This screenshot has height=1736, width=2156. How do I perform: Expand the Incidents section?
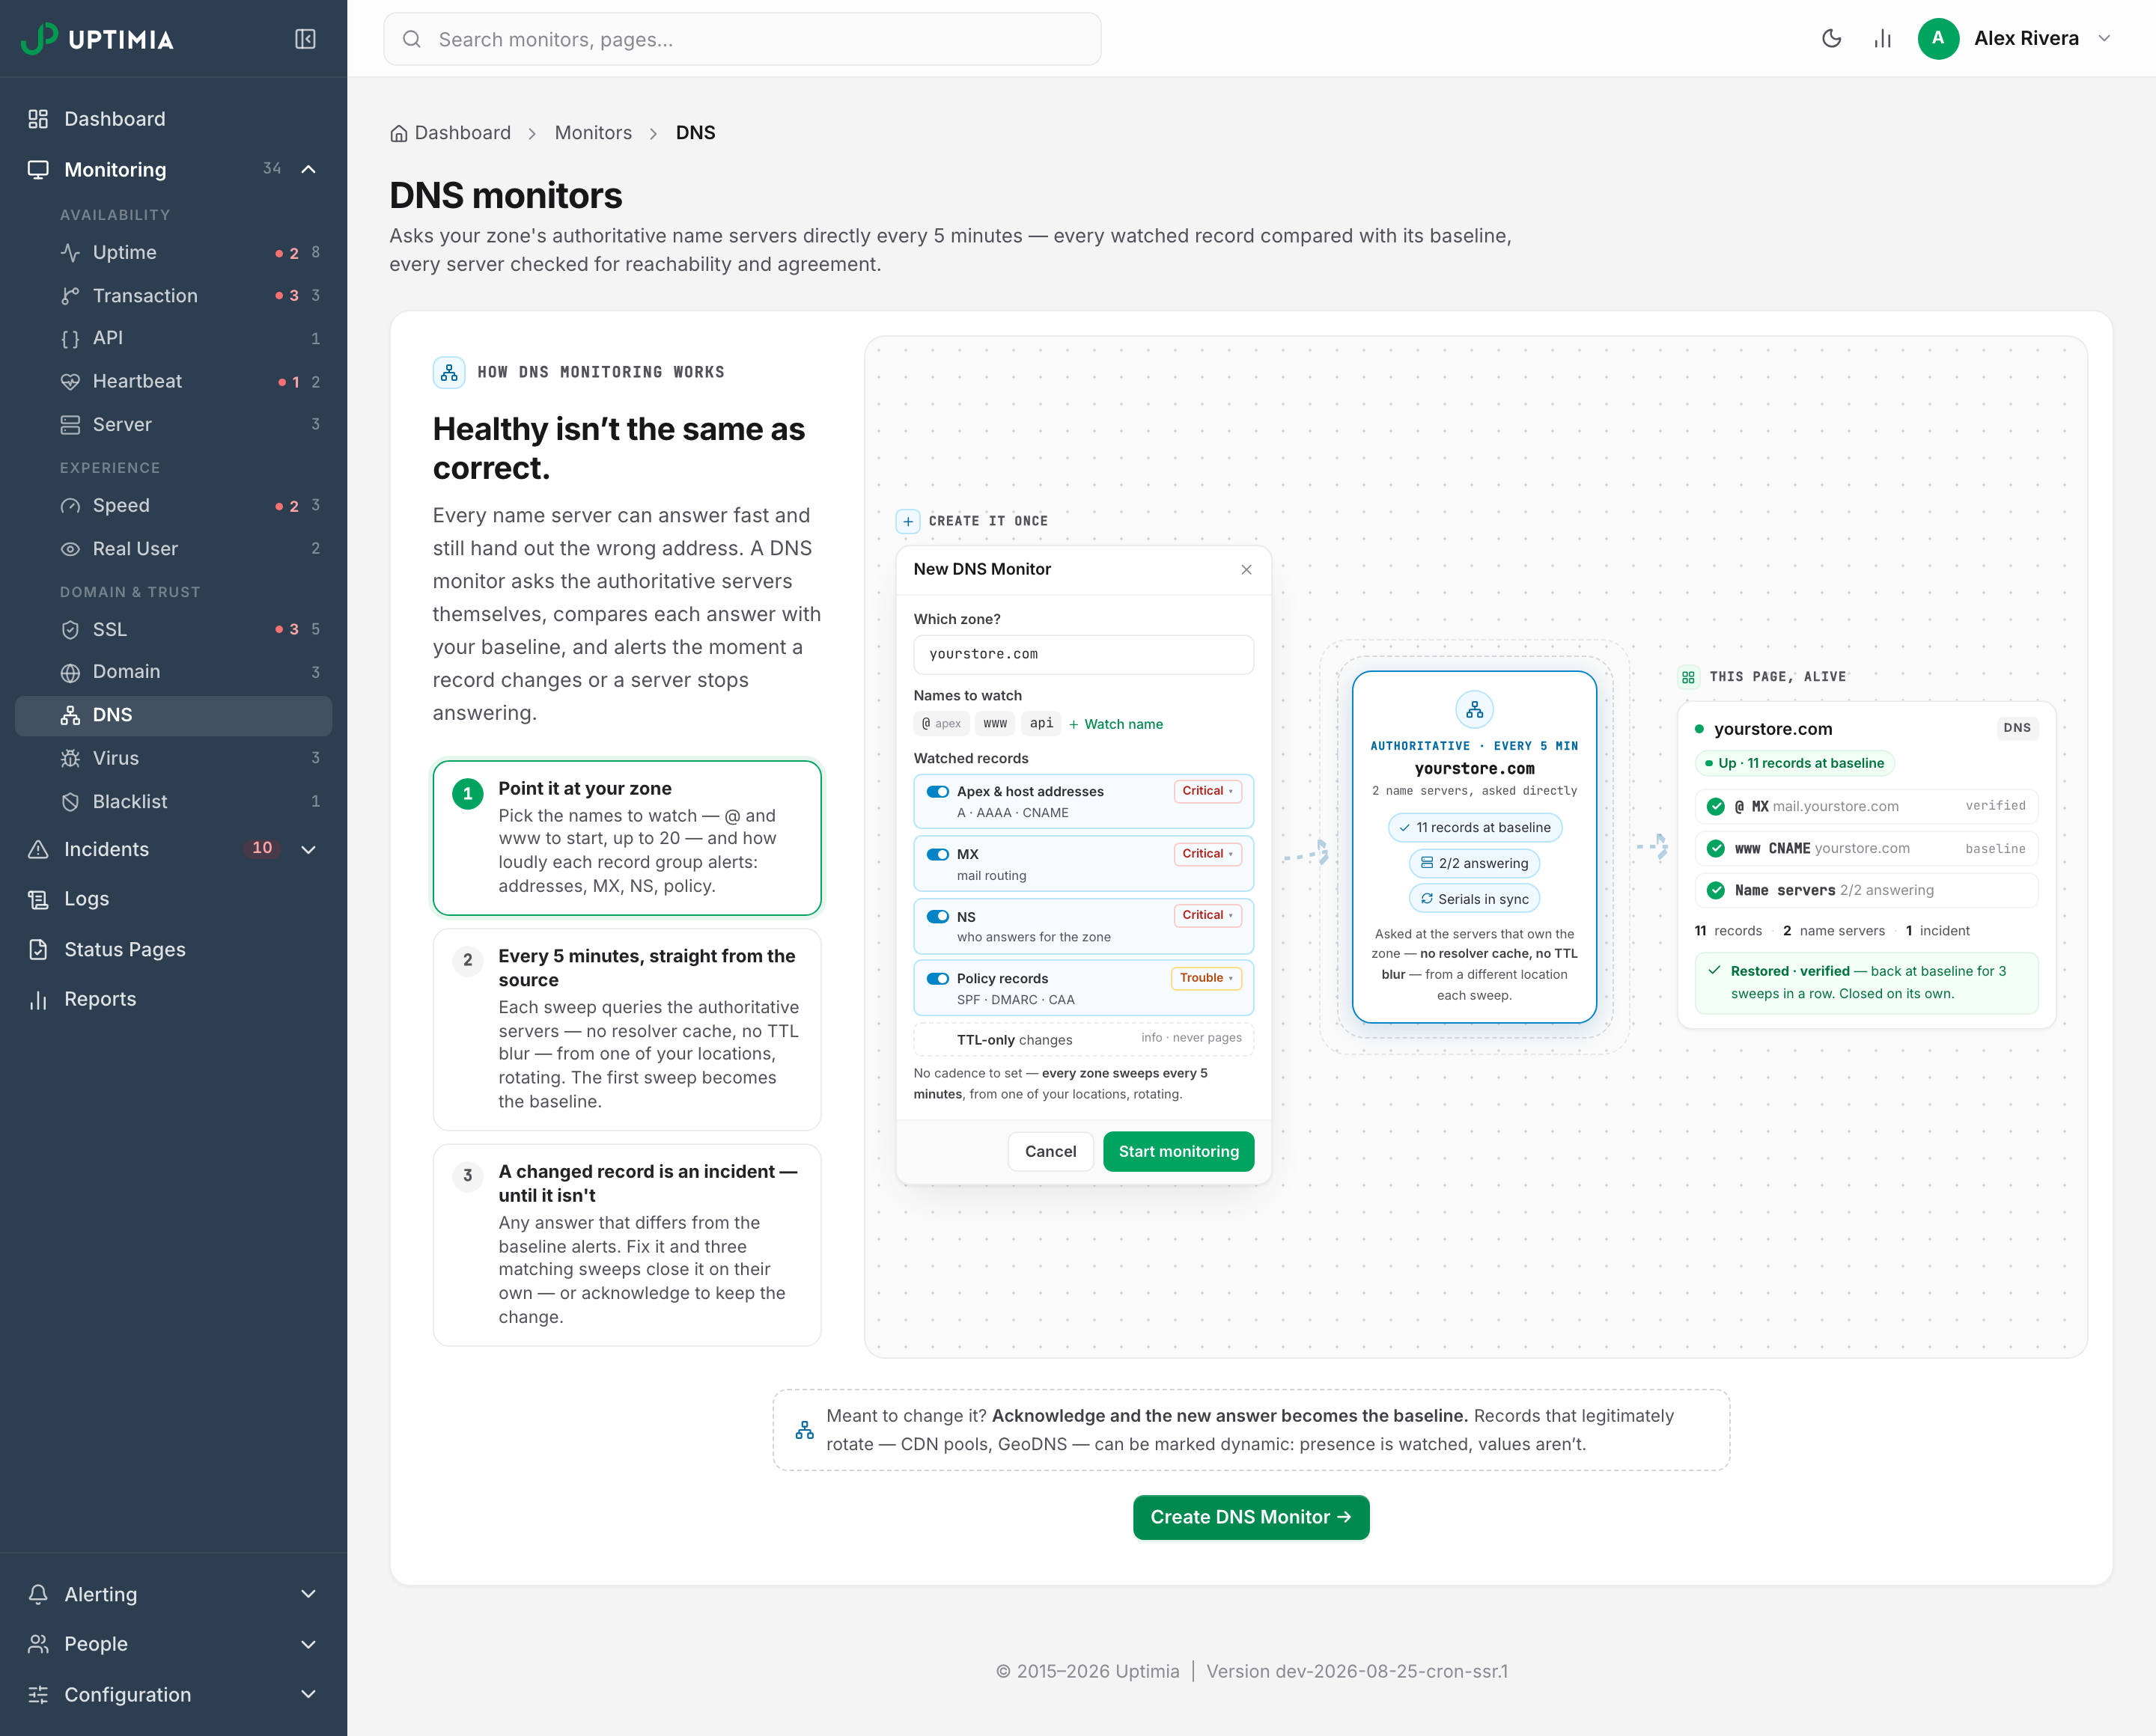(309, 849)
